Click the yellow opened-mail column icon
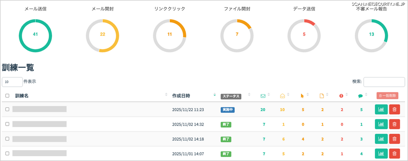This screenshot has height=161, width=408. pyautogui.click(x=282, y=96)
